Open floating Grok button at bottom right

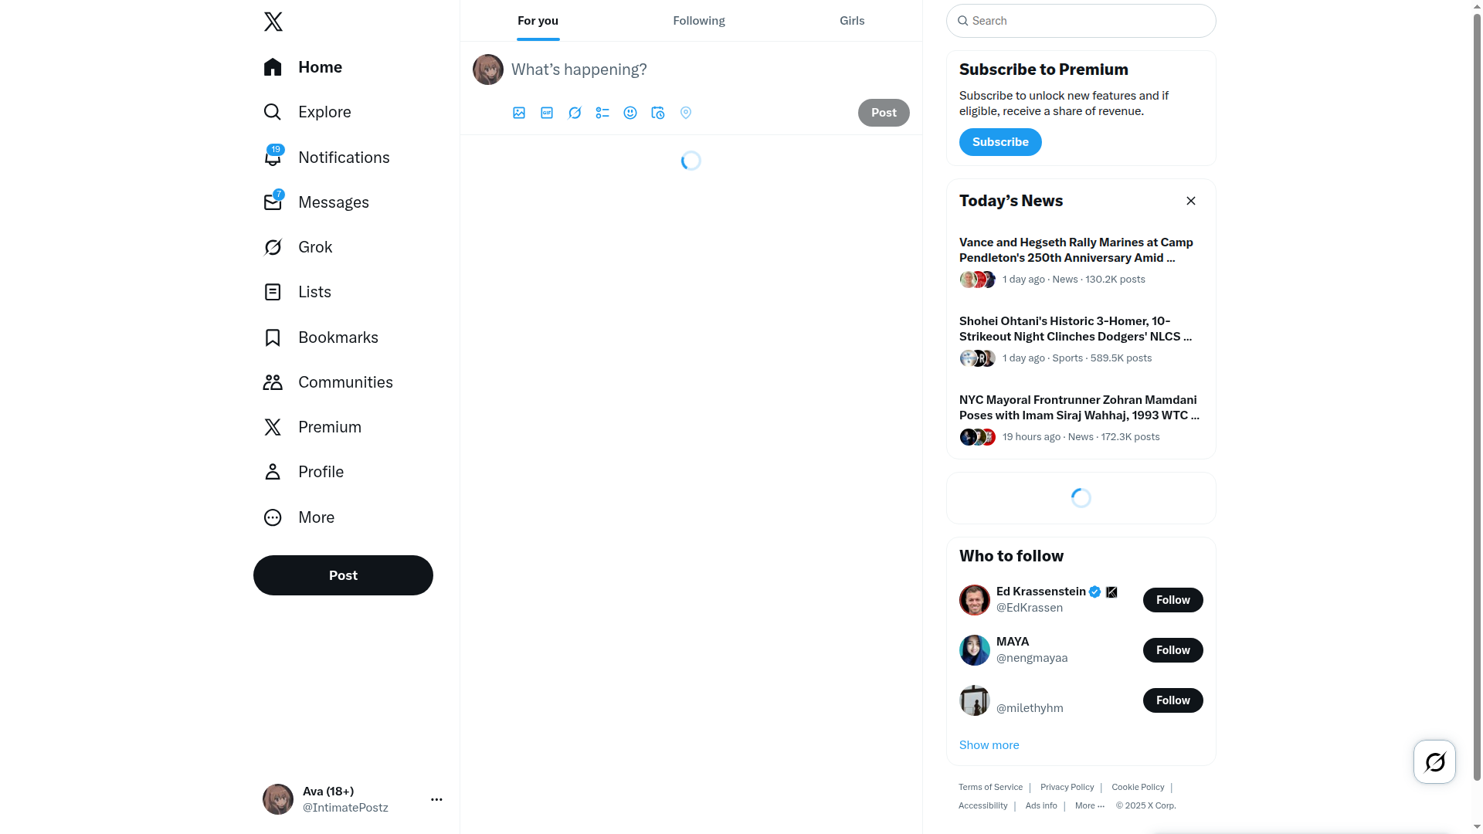tap(1434, 762)
